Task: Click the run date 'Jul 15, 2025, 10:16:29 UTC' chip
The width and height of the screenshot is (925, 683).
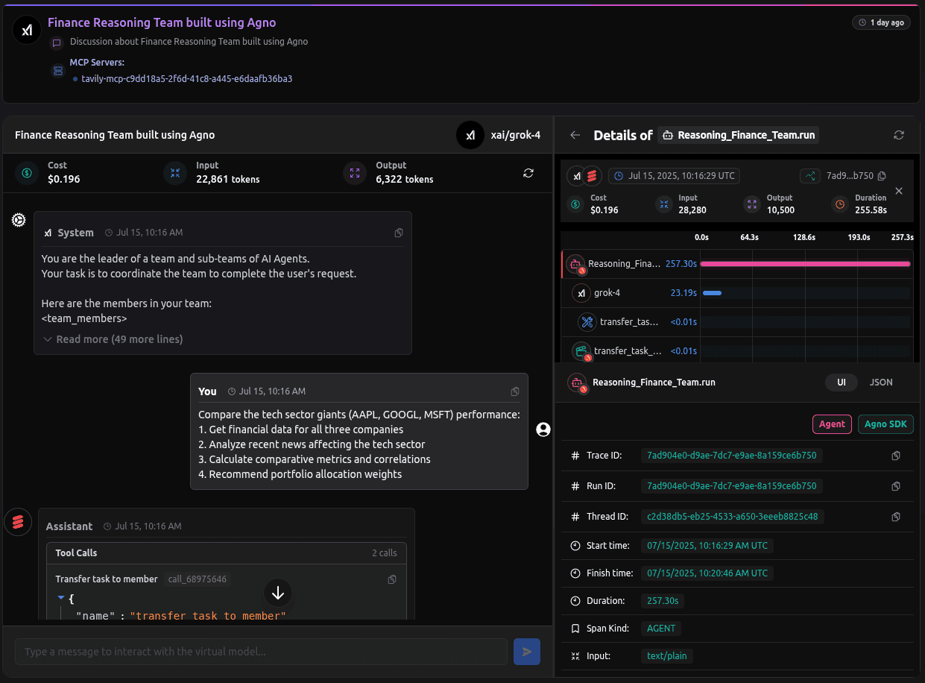Action: pos(674,176)
